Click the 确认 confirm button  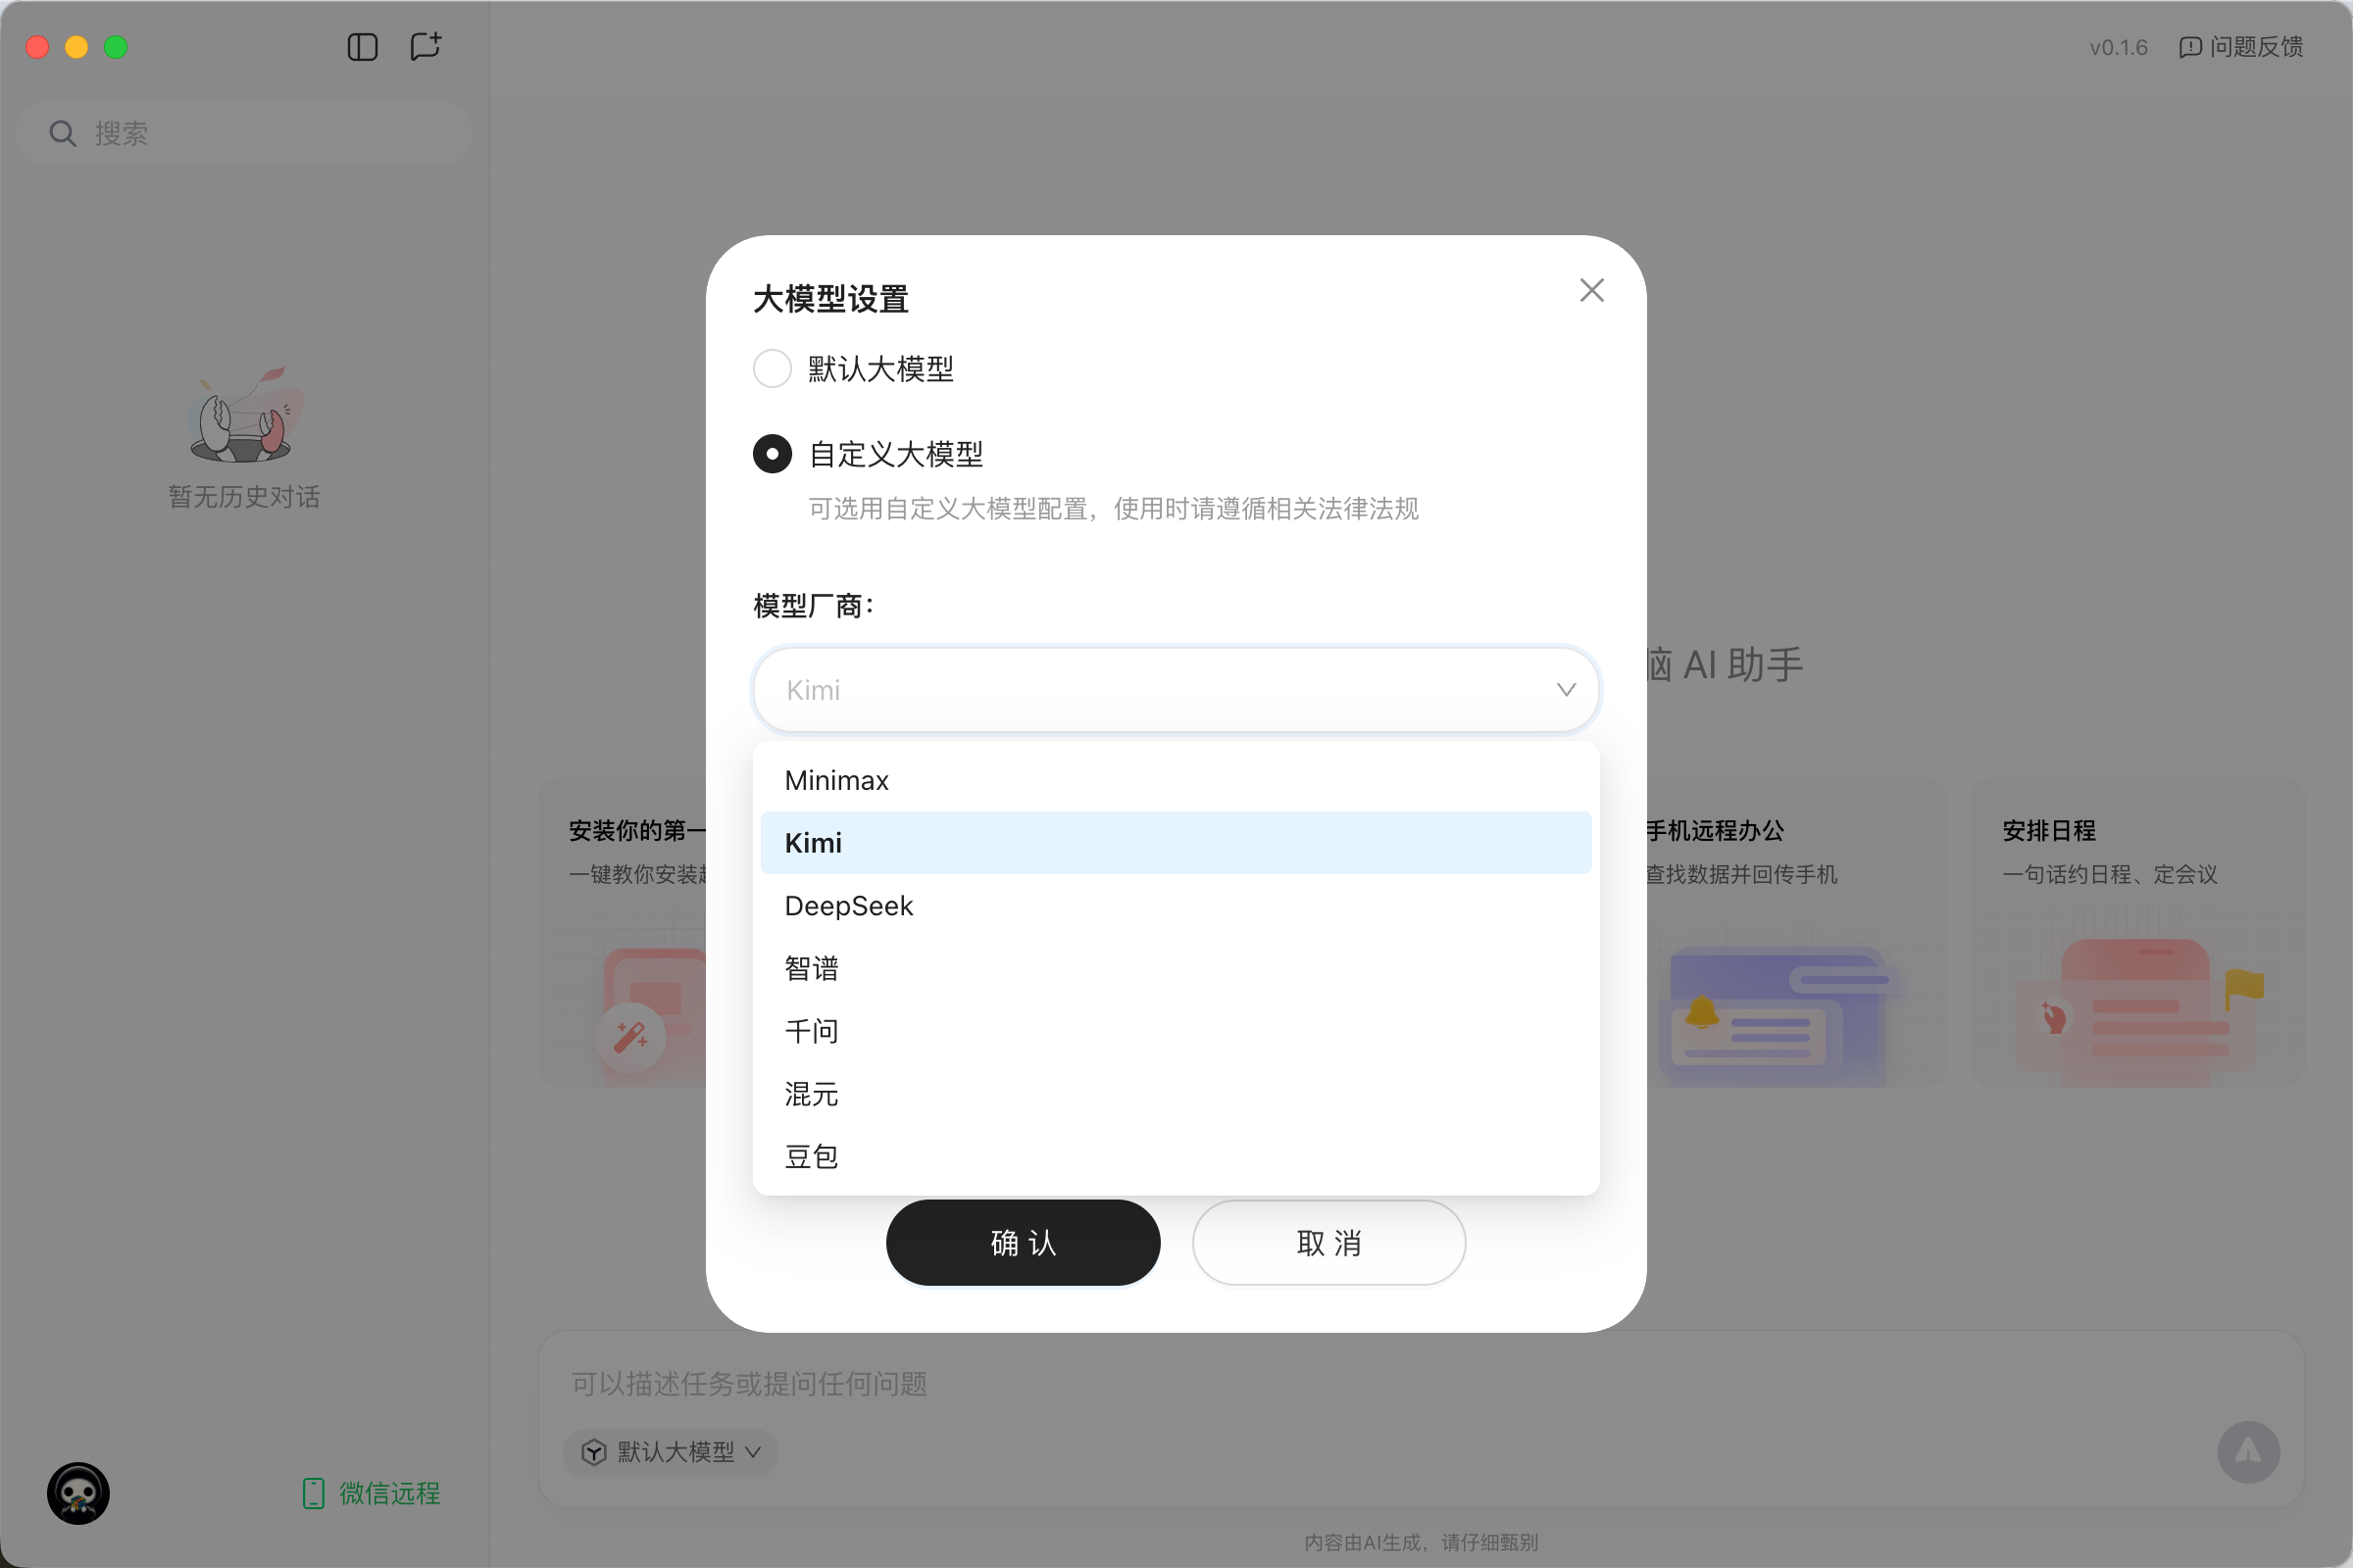pyautogui.click(x=1023, y=1243)
